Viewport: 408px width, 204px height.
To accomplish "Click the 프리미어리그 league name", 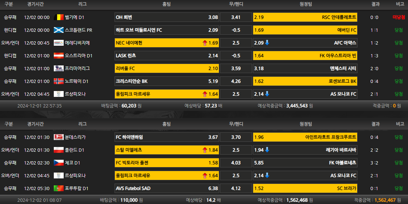I will point(77,68).
